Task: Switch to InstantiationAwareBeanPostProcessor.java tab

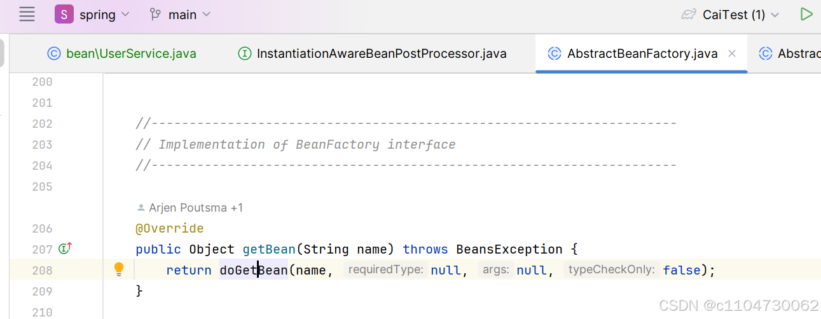Action: [372, 53]
